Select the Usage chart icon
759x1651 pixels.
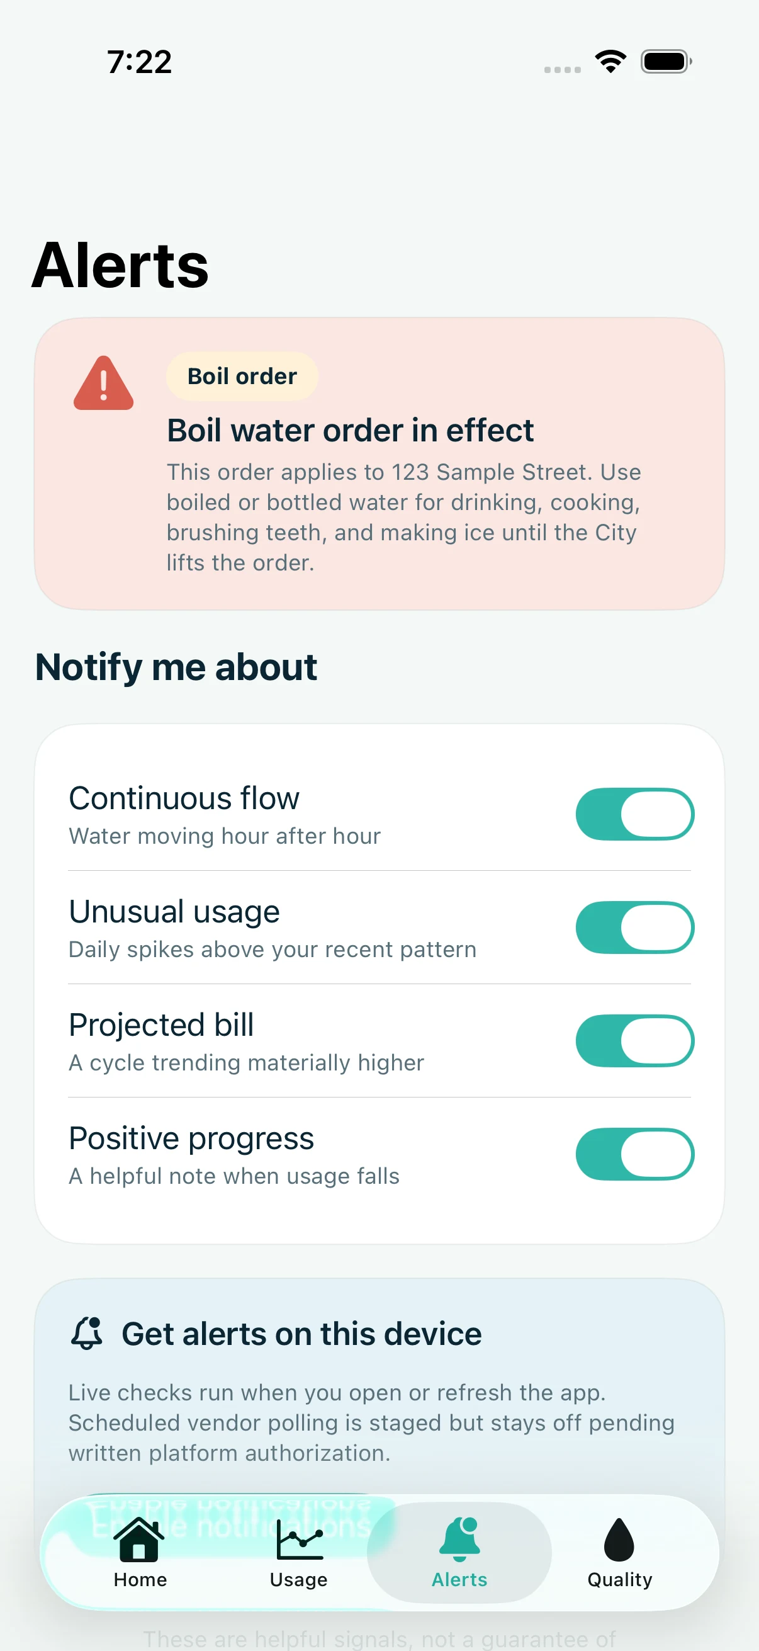(299, 1540)
